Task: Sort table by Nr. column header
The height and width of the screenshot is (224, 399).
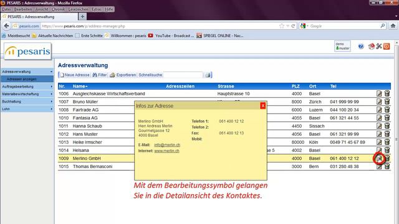Action: click(62, 86)
